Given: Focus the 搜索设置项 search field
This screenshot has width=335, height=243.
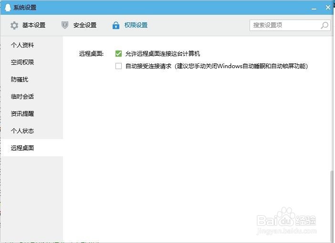Looking at the screenshot, I should coord(290,25).
